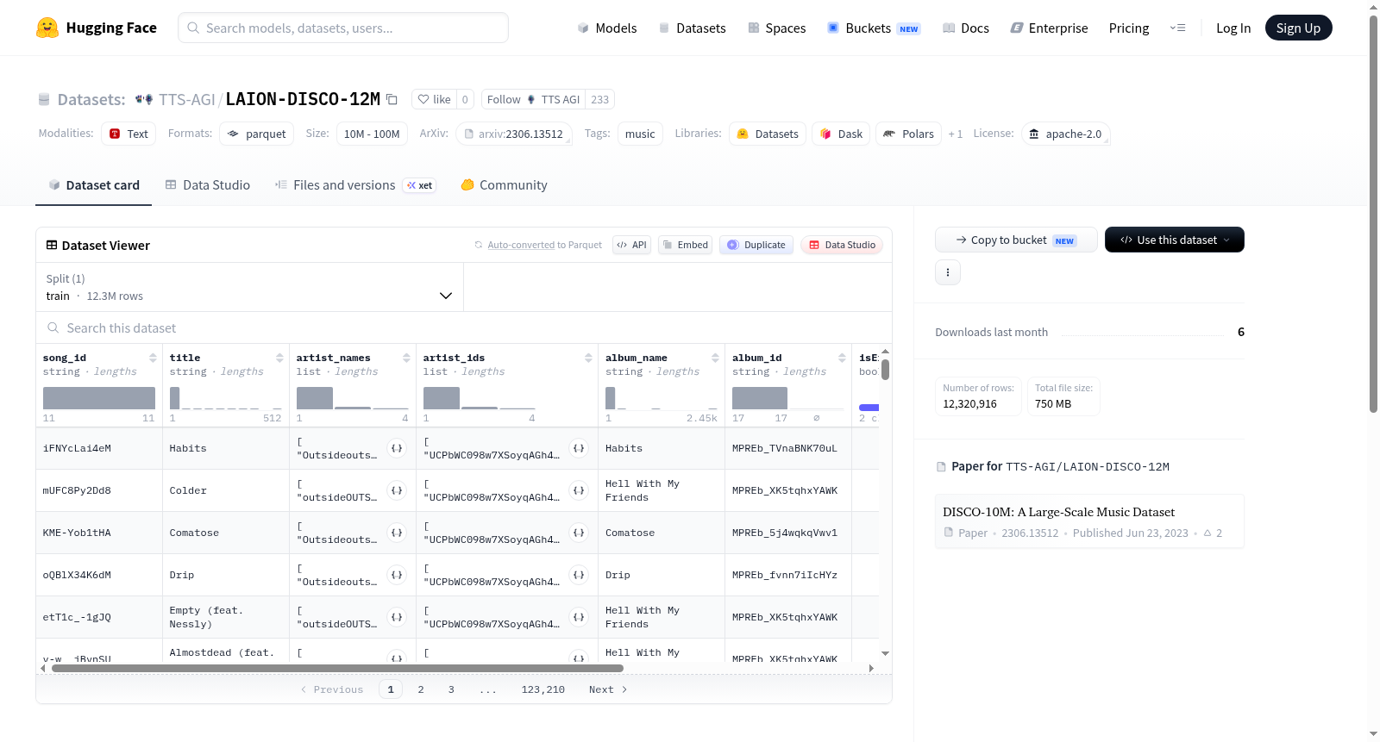Click the Copy to bucket button
This screenshot has width=1380, height=742.
[x=1016, y=240]
